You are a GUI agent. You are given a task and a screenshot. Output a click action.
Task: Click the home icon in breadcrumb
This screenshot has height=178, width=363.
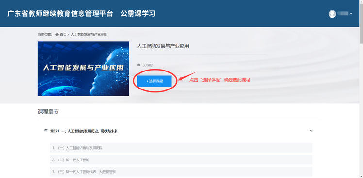click(57, 35)
